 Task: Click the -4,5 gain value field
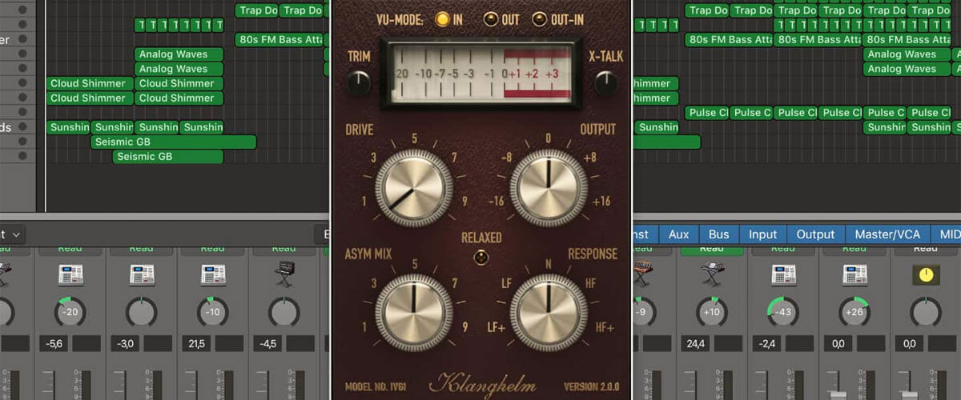268,343
